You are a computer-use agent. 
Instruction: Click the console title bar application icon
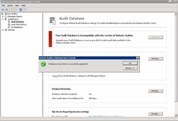click(2, 2)
